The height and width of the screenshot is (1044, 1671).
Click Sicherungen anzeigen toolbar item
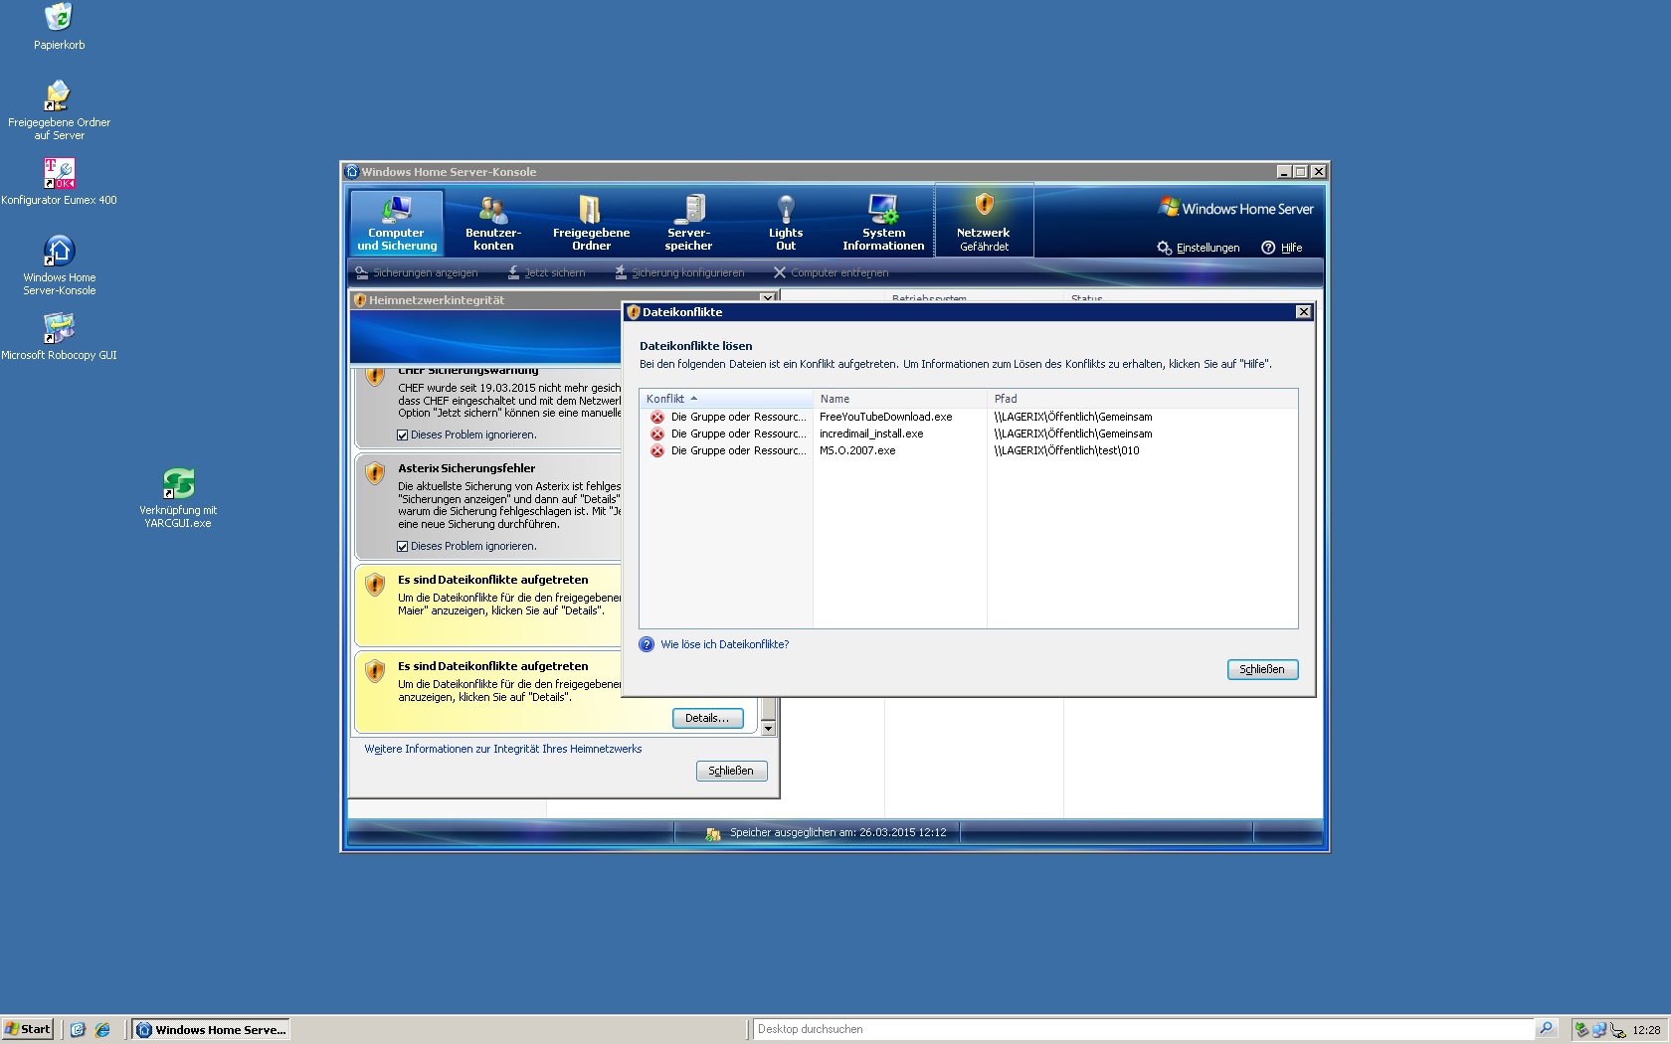417,272
